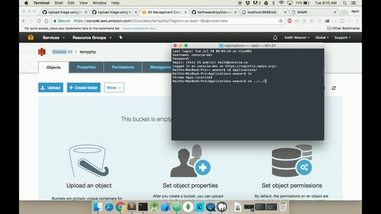Click the Set object permissions database illustration

292,160
